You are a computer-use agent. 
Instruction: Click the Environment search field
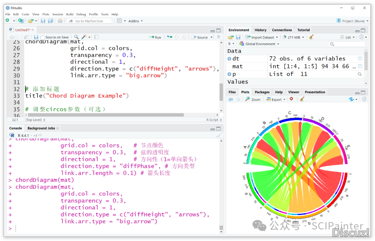click(x=347, y=44)
